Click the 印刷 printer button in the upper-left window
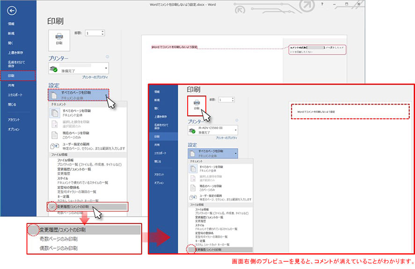The width and height of the screenshot is (415, 269). [x=59, y=38]
